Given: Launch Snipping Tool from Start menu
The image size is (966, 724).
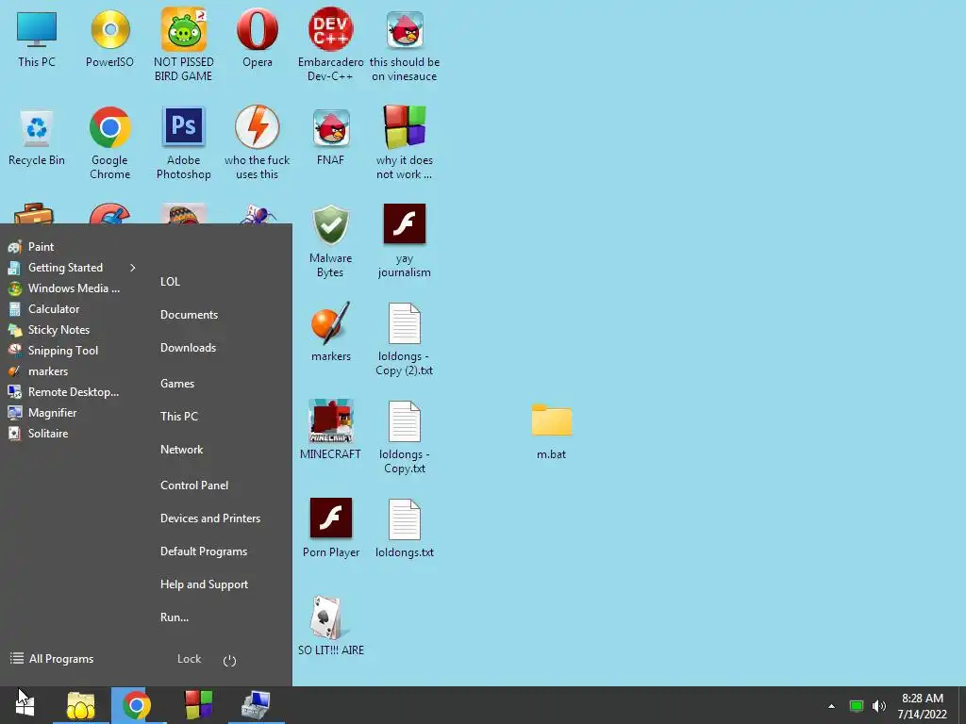Looking at the screenshot, I should point(53,351).
